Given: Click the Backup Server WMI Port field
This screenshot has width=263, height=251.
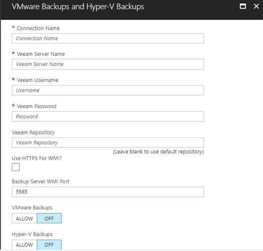Looking at the screenshot, I should [x=108, y=192].
